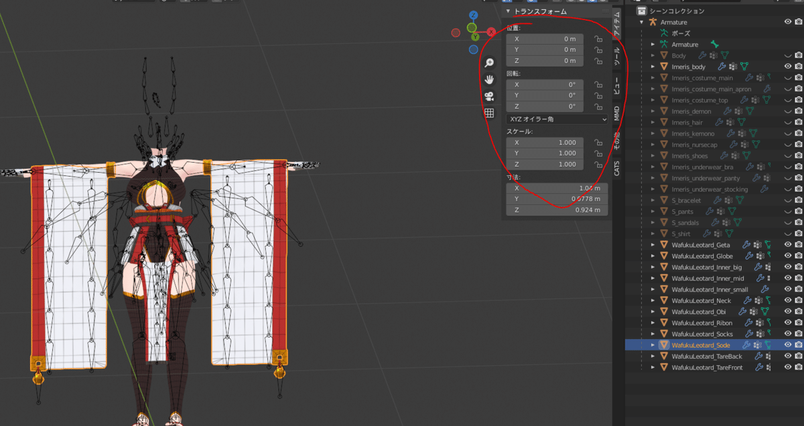Show the hidden Body object via eye icon
Viewport: 804px width, 426px height.
(788, 56)
